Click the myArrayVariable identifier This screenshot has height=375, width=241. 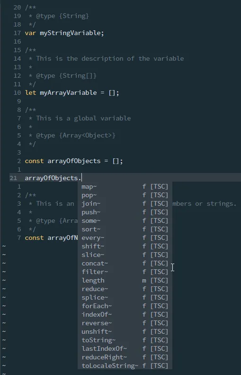pos(68,92)
